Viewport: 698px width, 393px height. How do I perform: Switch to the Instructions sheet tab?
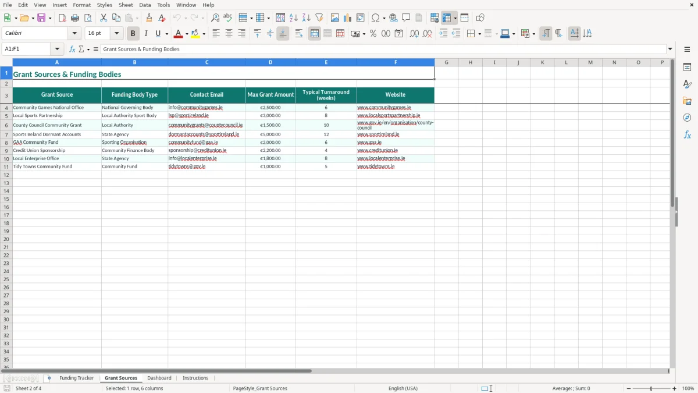(195, 378)
